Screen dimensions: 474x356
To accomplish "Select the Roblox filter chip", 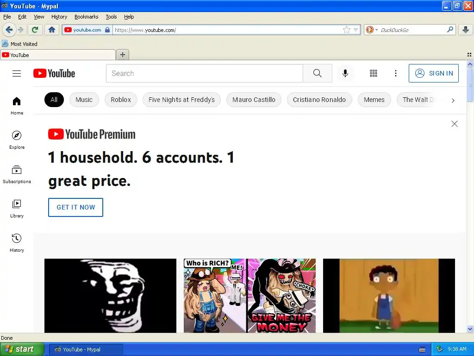I will tap(121, 100).
